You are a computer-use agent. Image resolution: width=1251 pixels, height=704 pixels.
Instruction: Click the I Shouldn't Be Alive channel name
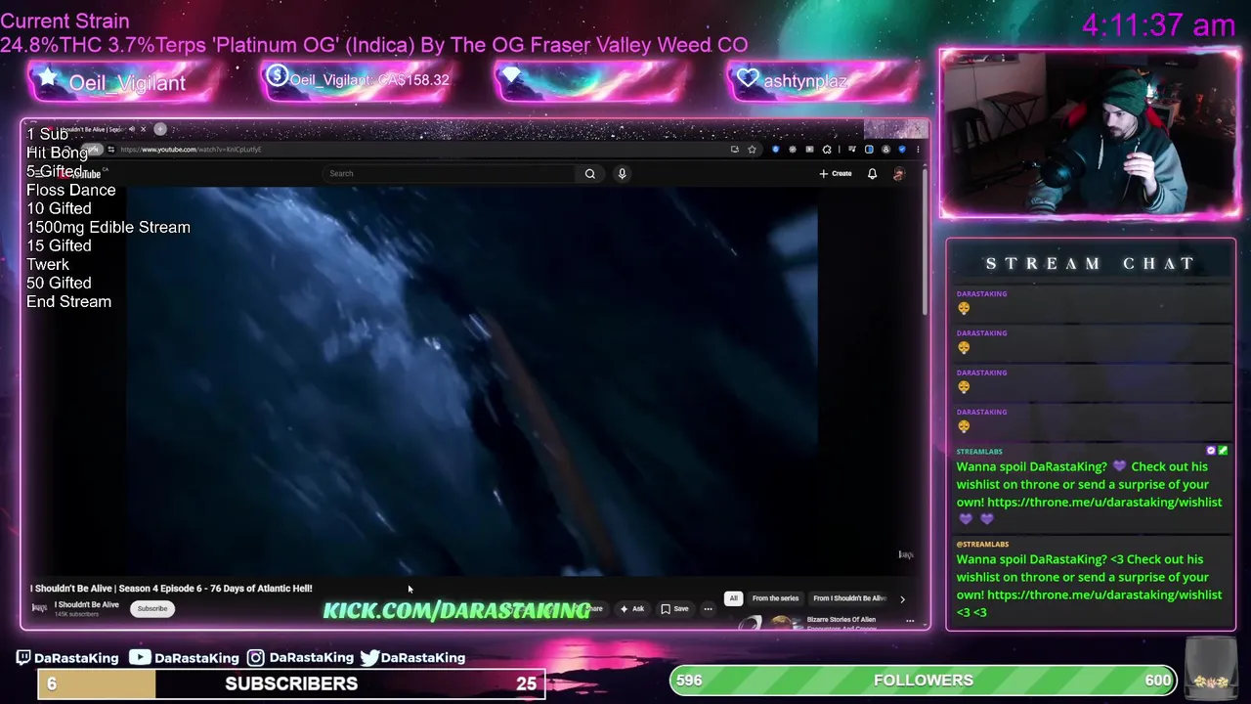pos(86,604)
